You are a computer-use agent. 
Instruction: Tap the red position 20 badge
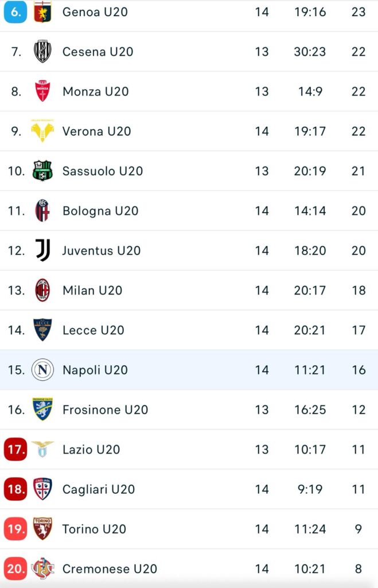(15, 568)
